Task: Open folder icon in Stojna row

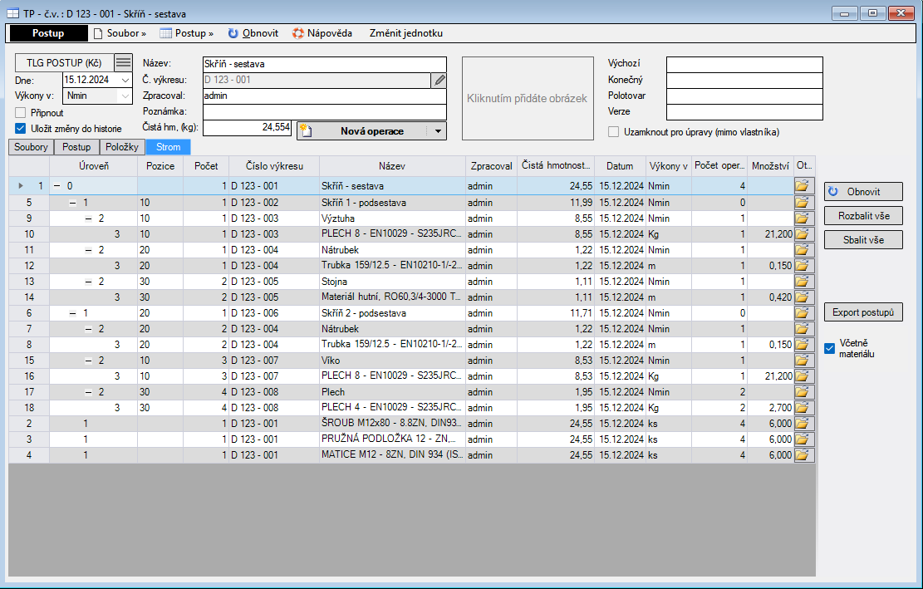Action: coord(804,282)
